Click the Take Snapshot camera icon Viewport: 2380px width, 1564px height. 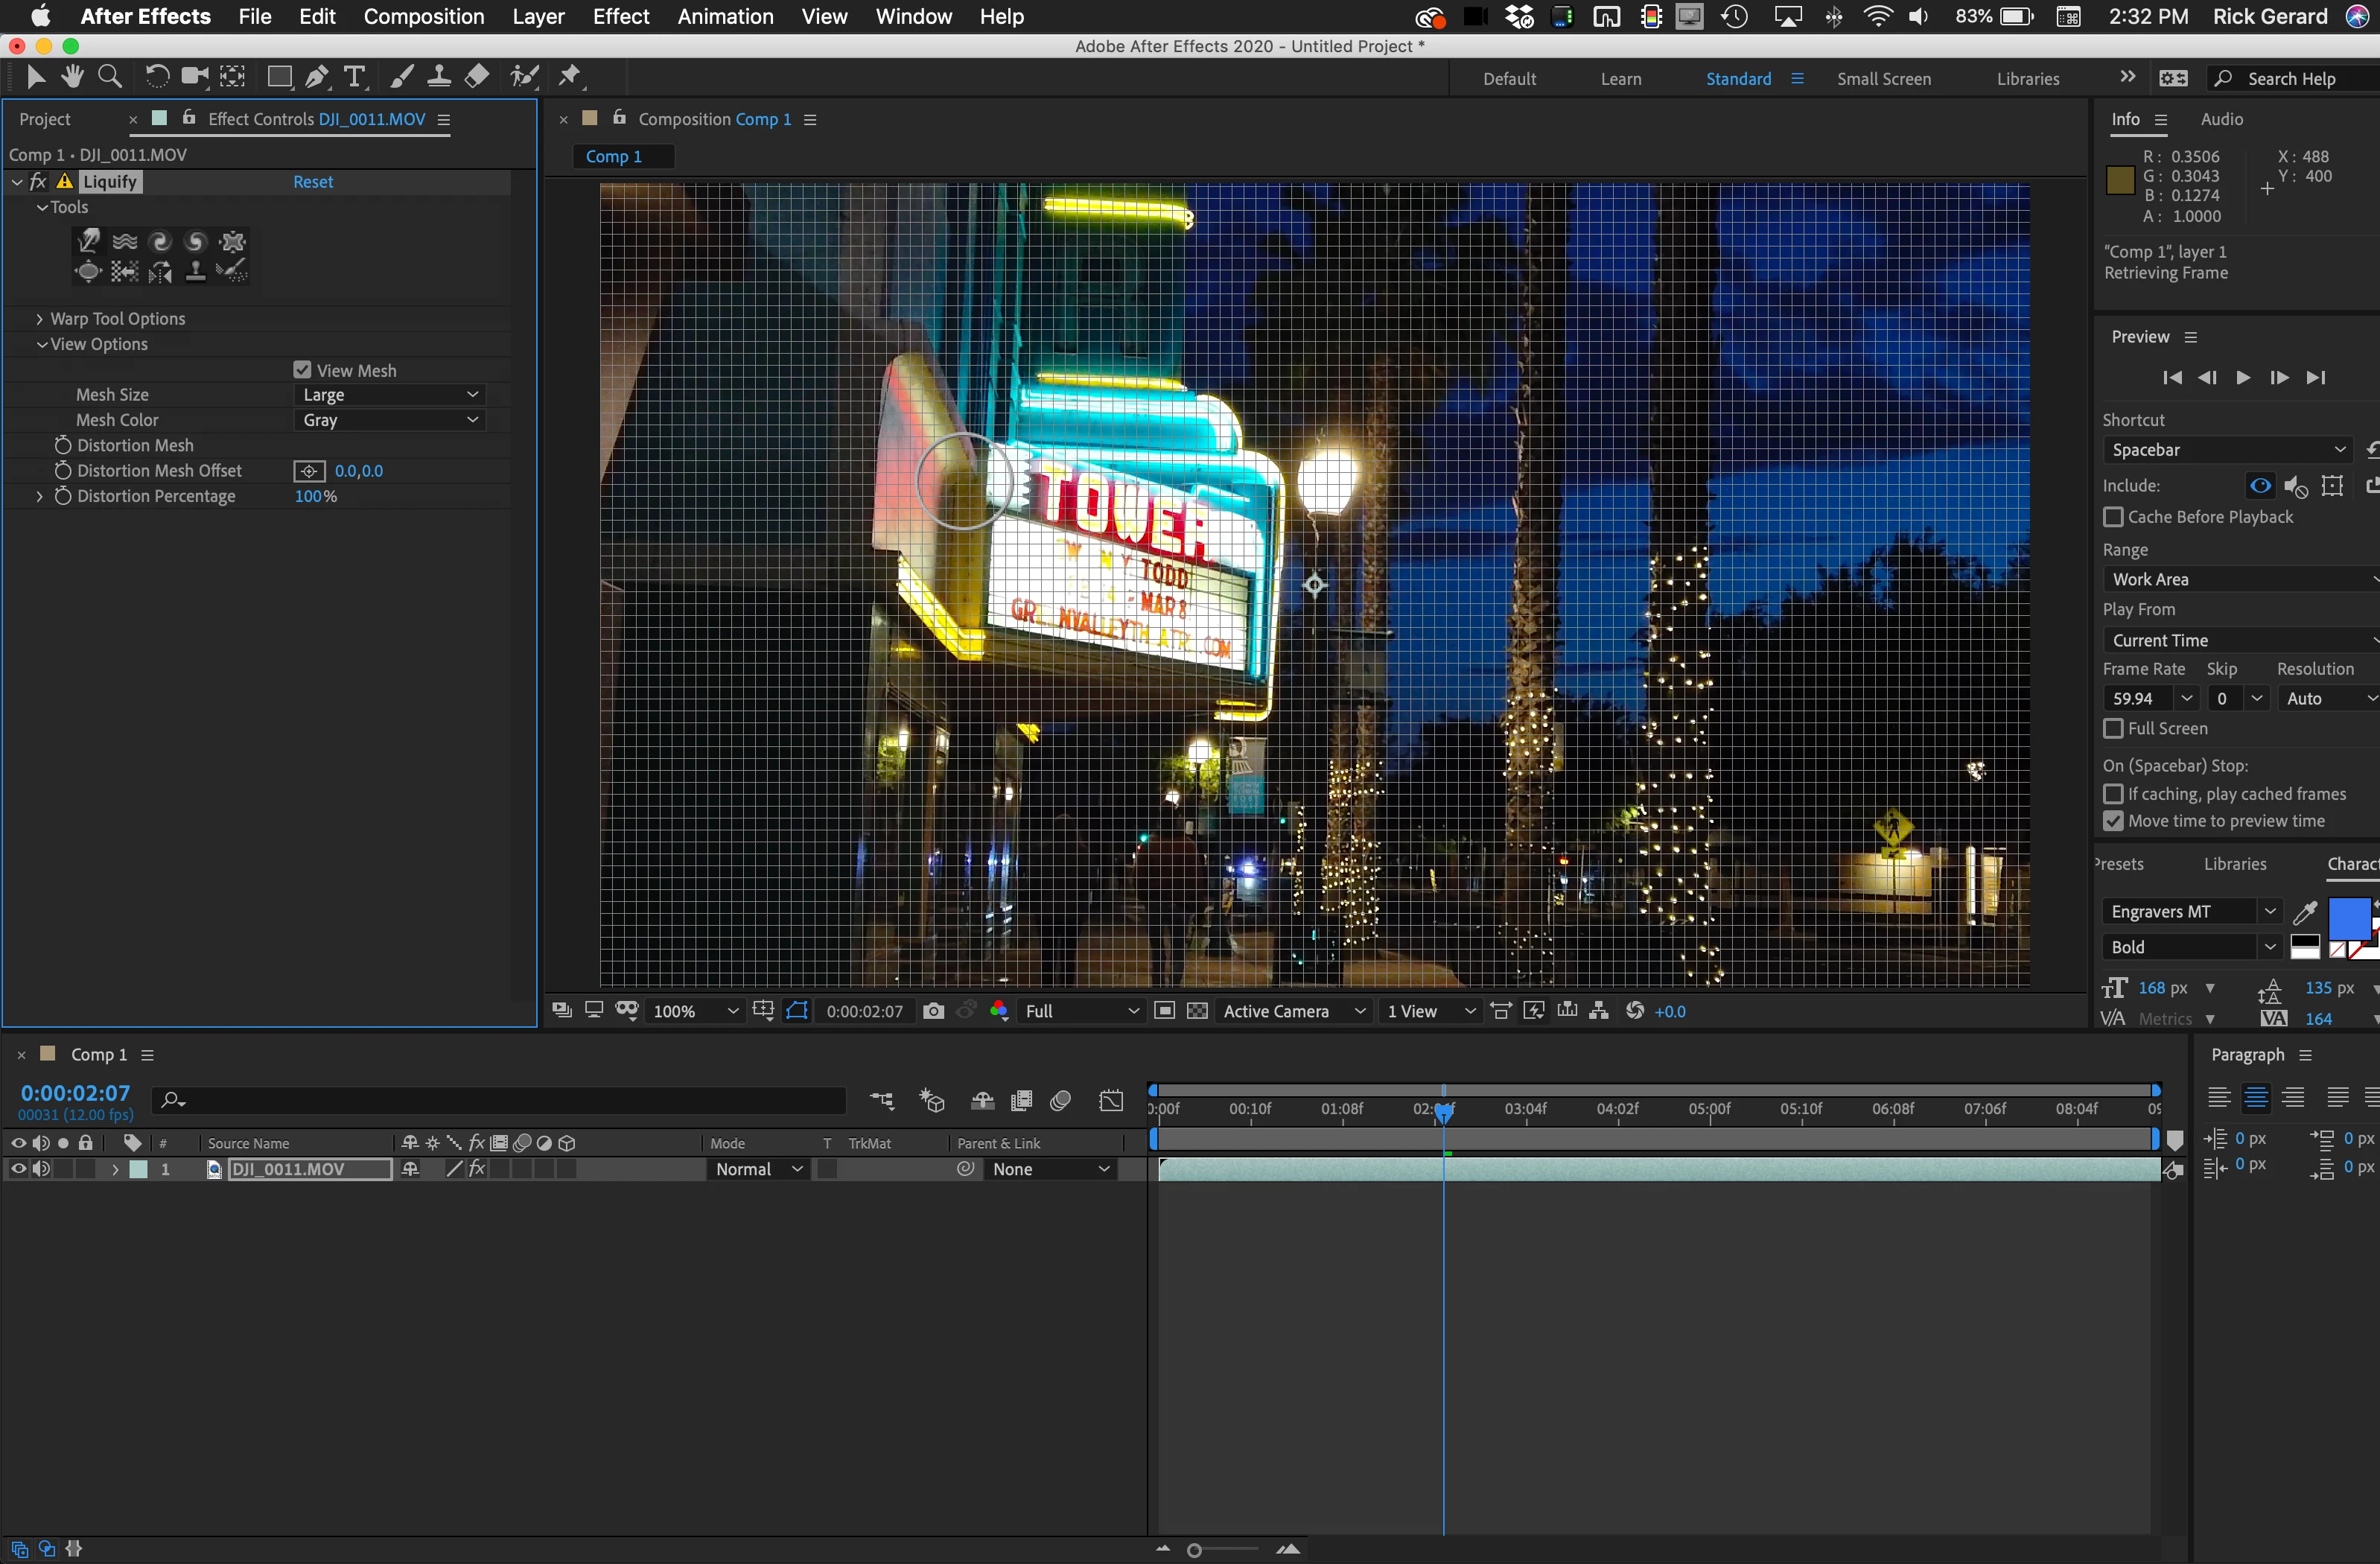[x=933, y=1011]
